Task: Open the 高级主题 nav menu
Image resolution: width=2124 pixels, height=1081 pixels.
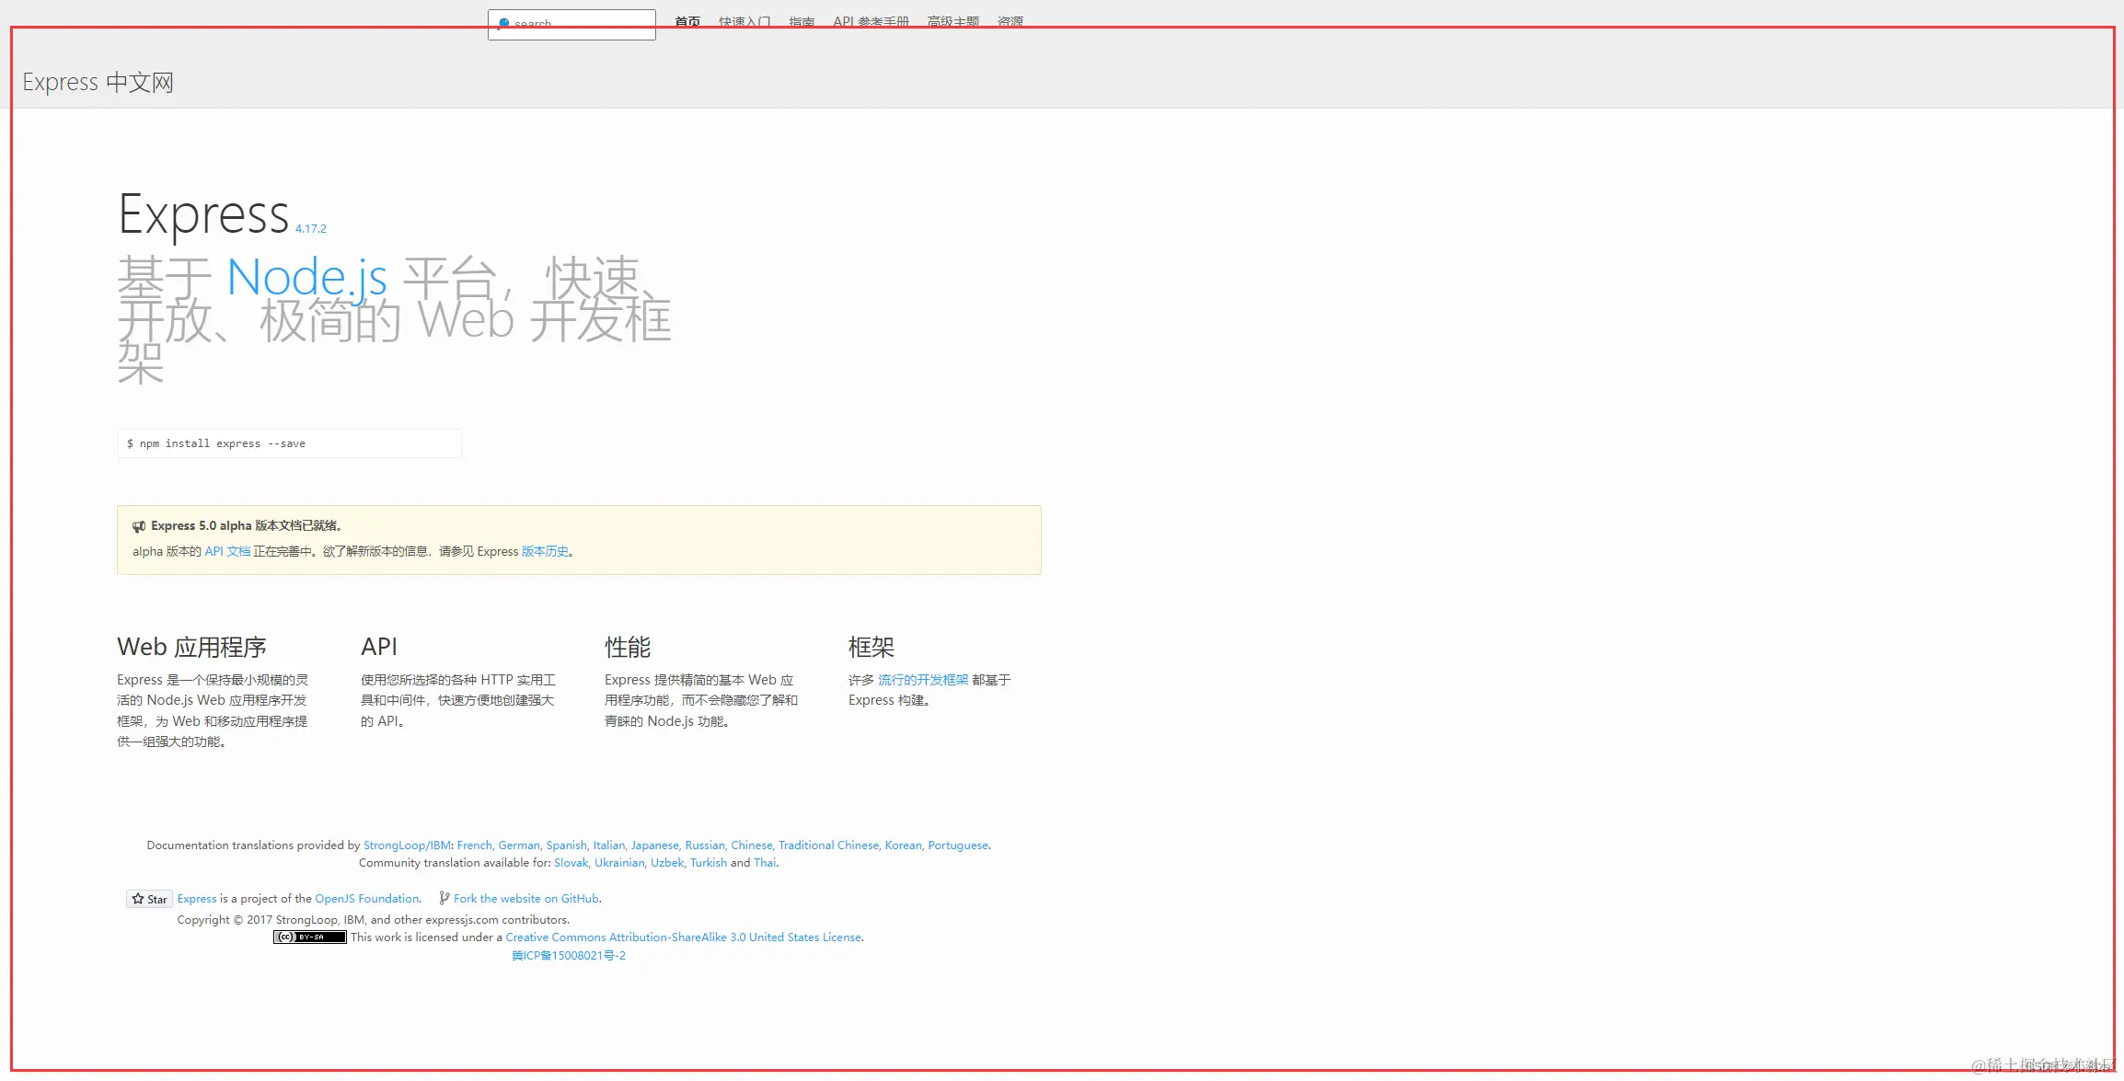Action: (952, 20)
